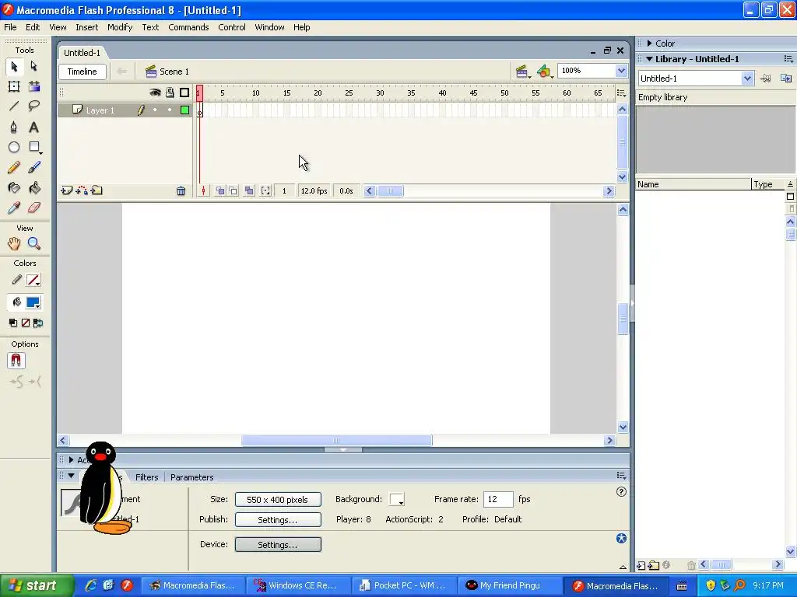797x597 pixels.
Task: Click the Publish Settings button
Action: click(x=278, y=520)
